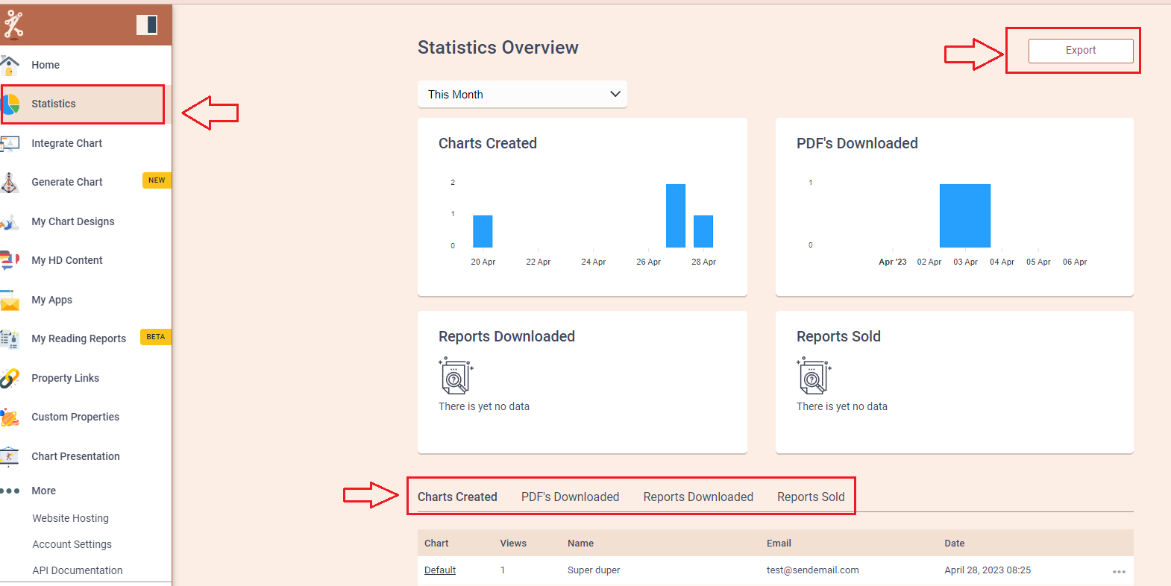Screen dimensions: 1171x586
Task: Click the Views column header
Action: 513,544
